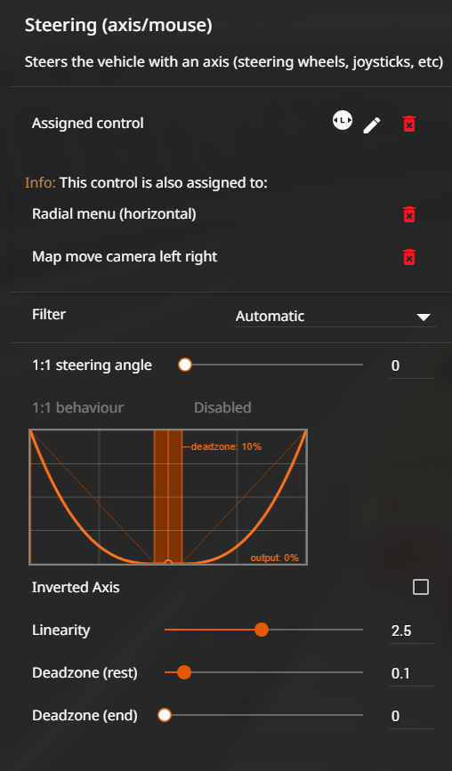Click the 1:1 steering angle slider handle
Screen dimensions: 452x771
185,365
